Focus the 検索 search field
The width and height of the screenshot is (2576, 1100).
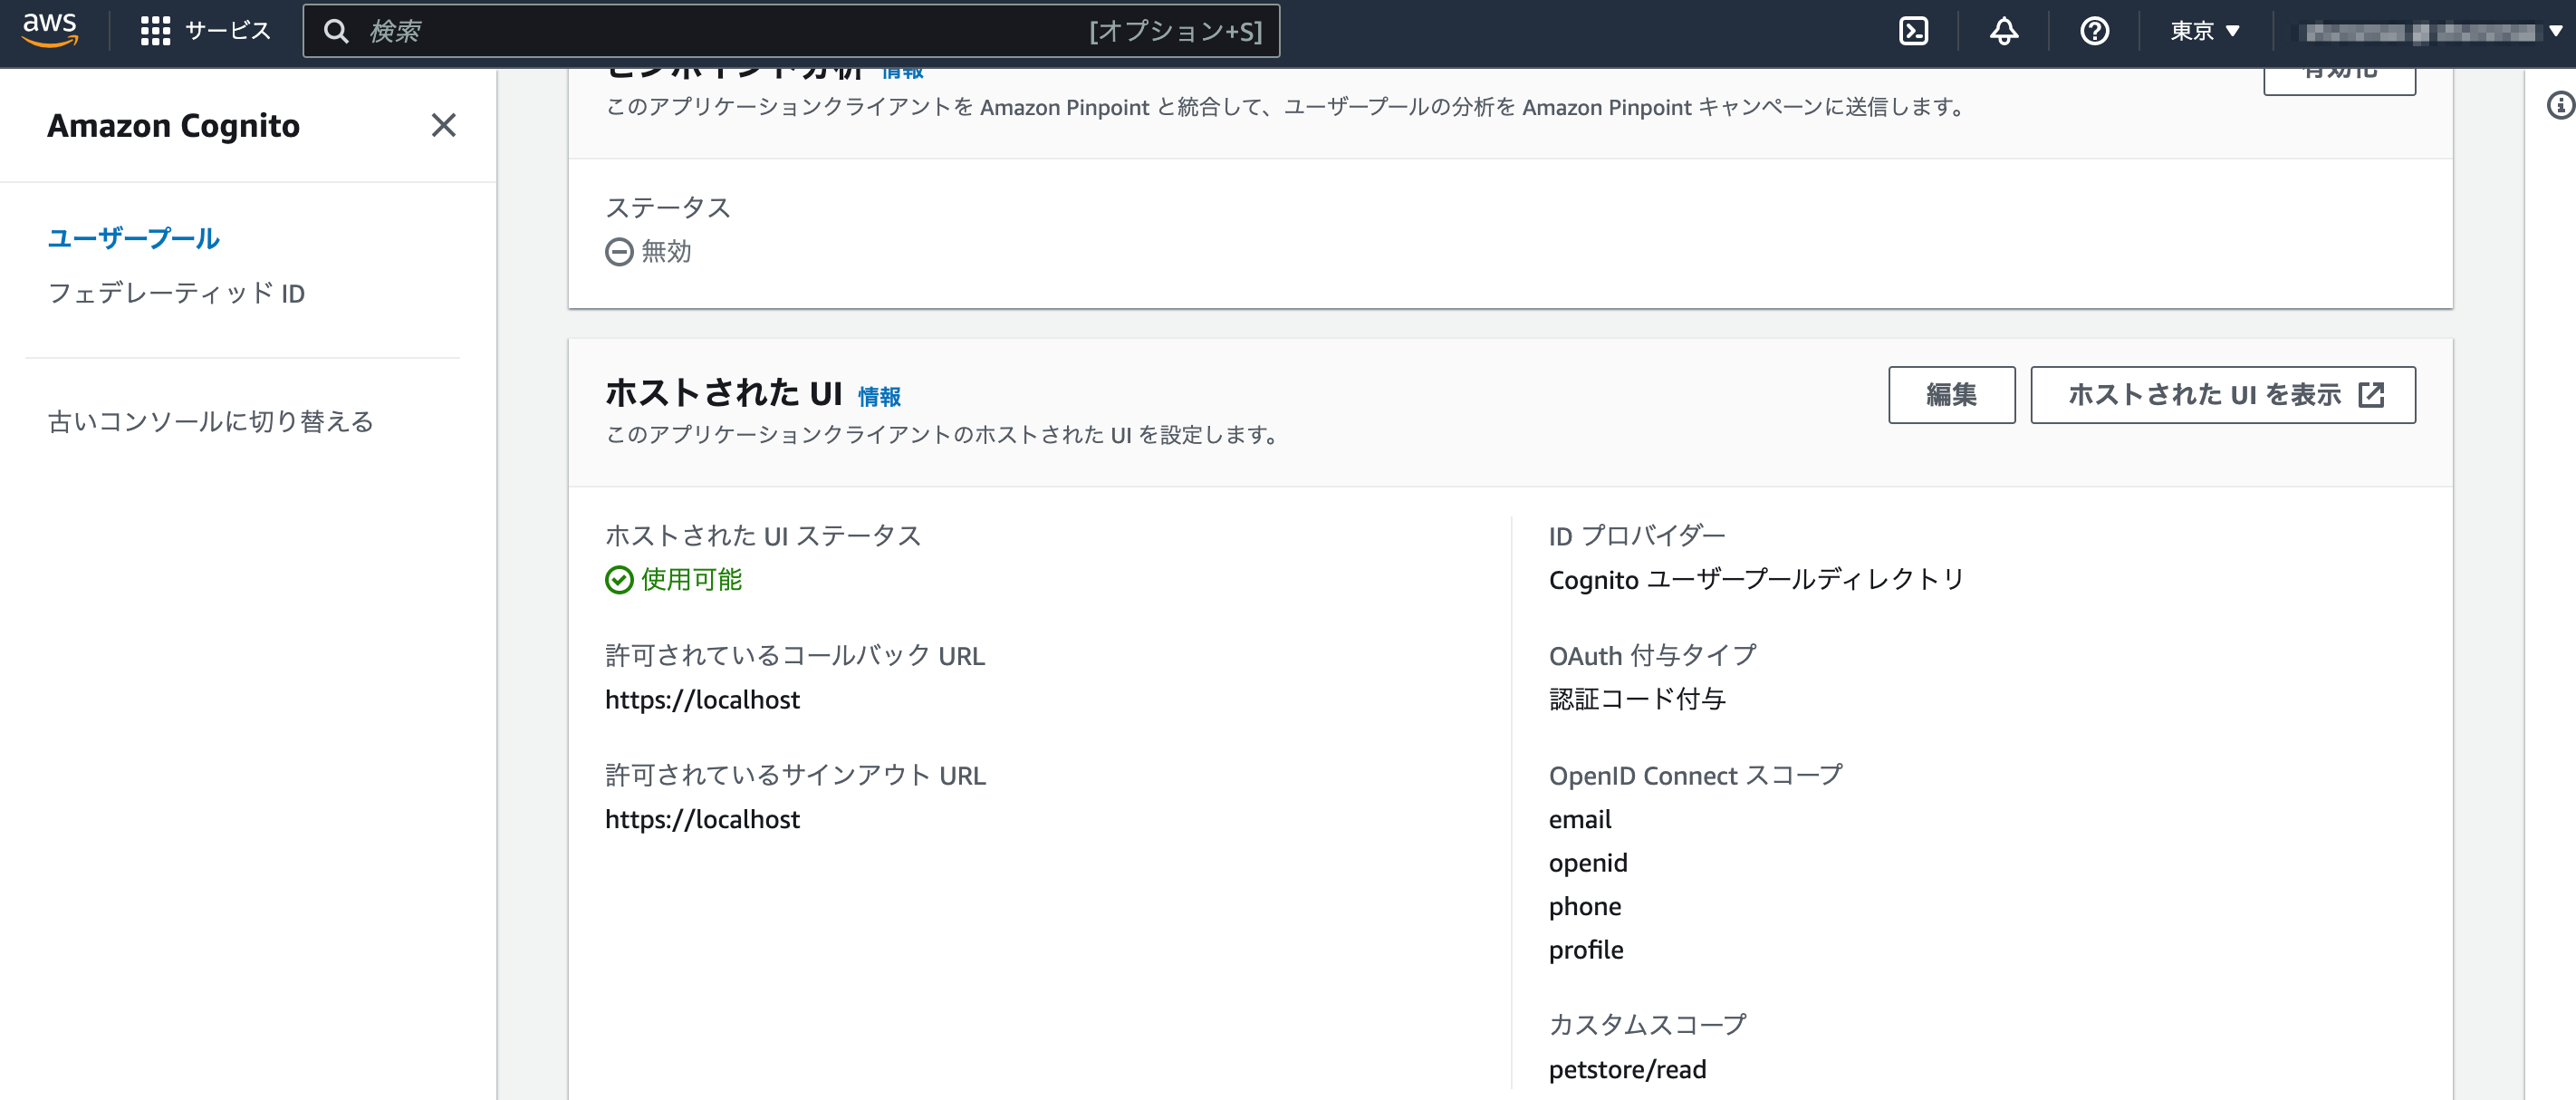pyautogui.click(x=790, y=31)
